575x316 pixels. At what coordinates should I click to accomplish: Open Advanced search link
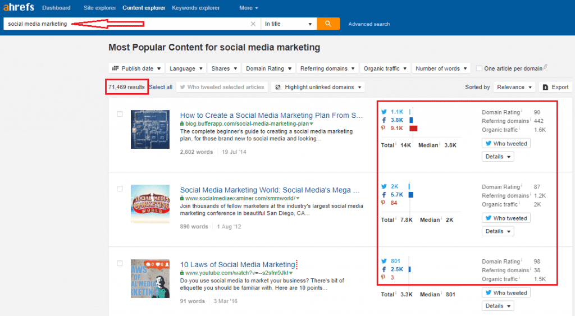[x=369, y=24]
